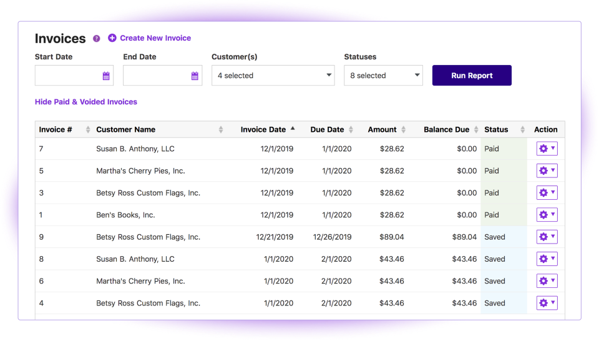
Task: Click Hide Paid & Voided Invoices link
Action: click(x=86, y=102)
